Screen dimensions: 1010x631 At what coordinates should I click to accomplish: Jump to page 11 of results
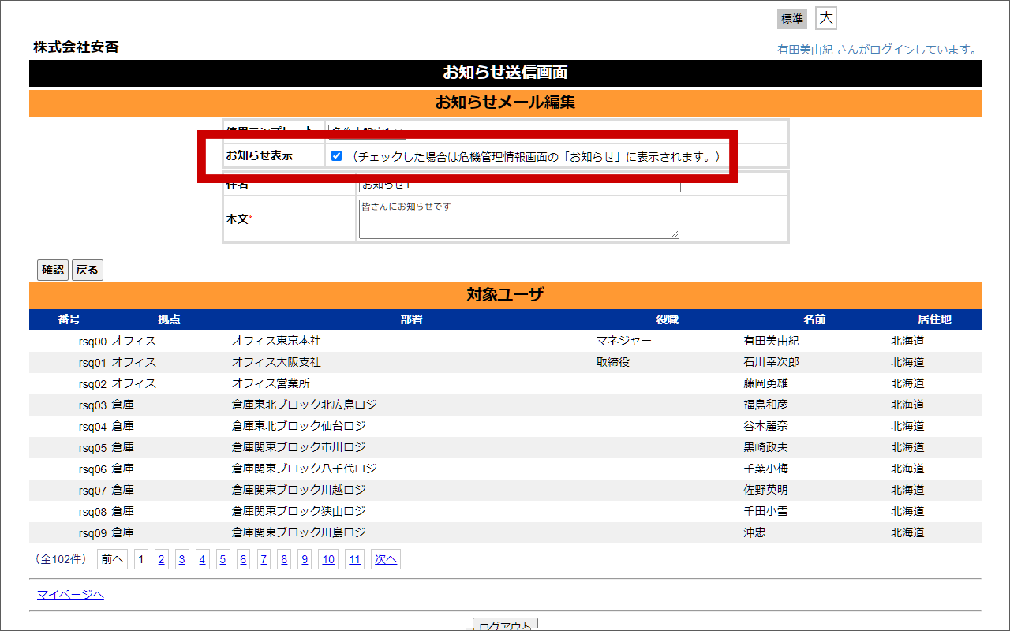(x=354, y=558)
